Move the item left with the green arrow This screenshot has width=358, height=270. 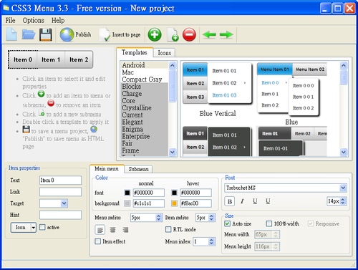pos(209,34)
